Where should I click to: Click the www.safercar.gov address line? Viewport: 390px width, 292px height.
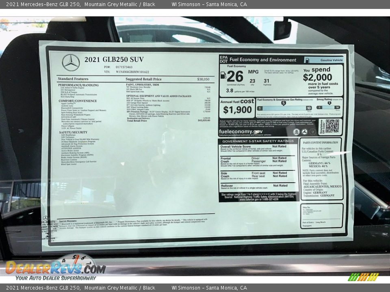pos(259,200)
